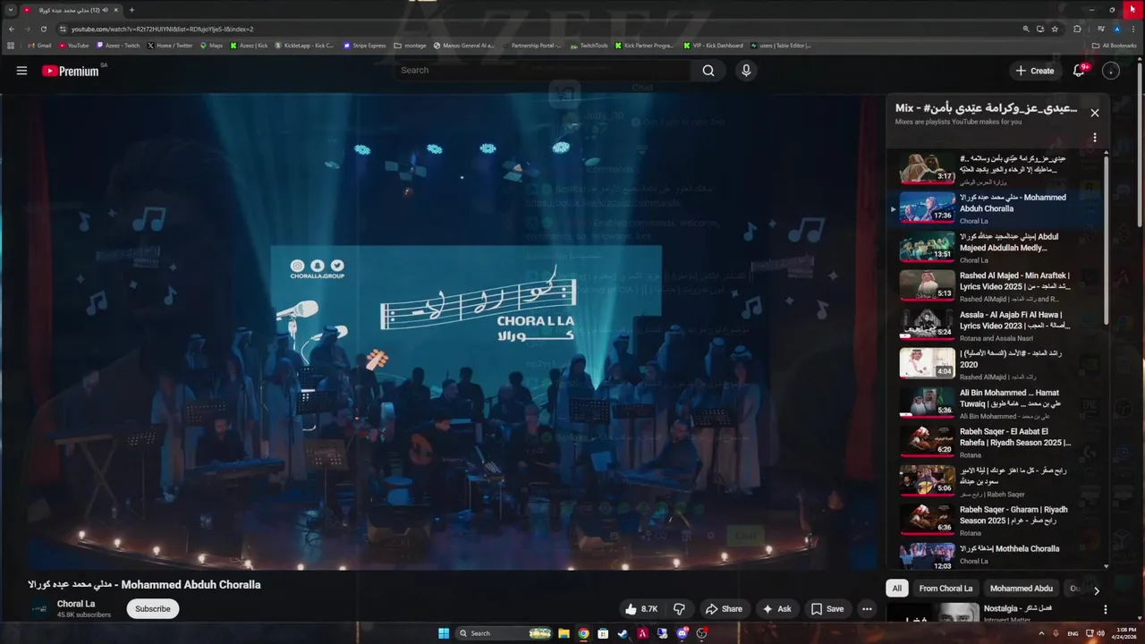Open Steam from the taskbar
Screen dimensions: 1145x644
(x=623, y=633)
